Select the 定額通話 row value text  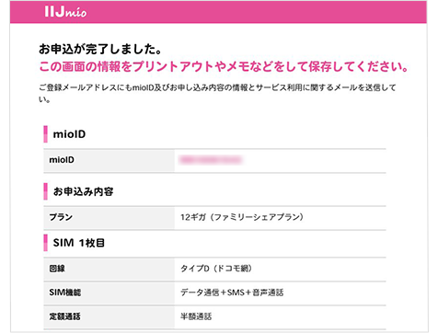tap(196, 316)
